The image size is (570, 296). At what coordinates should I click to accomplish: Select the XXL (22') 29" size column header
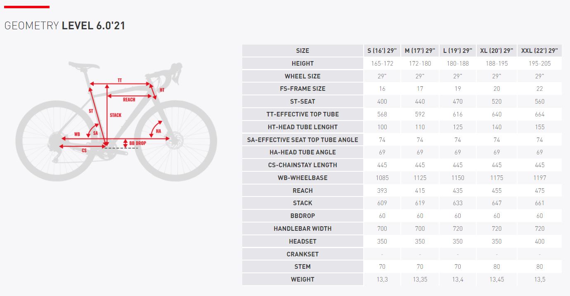pyautogui.click(x=539, y=51)
